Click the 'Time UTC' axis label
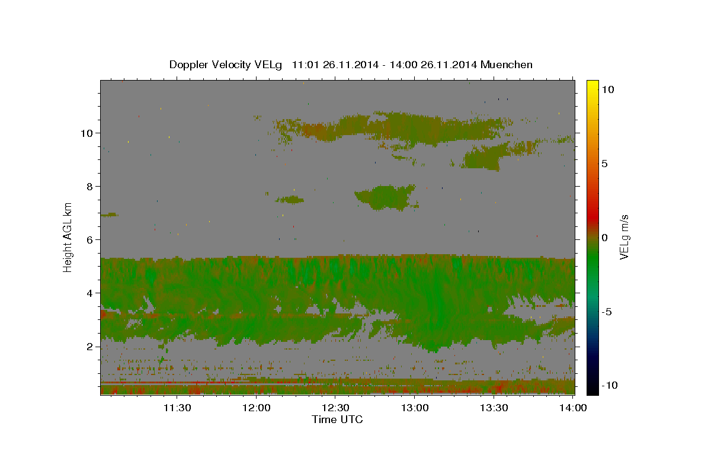711x474 pixels. (337, 419)
